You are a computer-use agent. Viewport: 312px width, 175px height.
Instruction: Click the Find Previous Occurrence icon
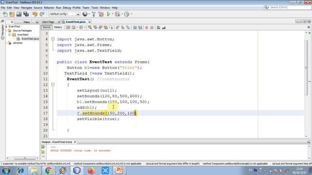point(95,27)
